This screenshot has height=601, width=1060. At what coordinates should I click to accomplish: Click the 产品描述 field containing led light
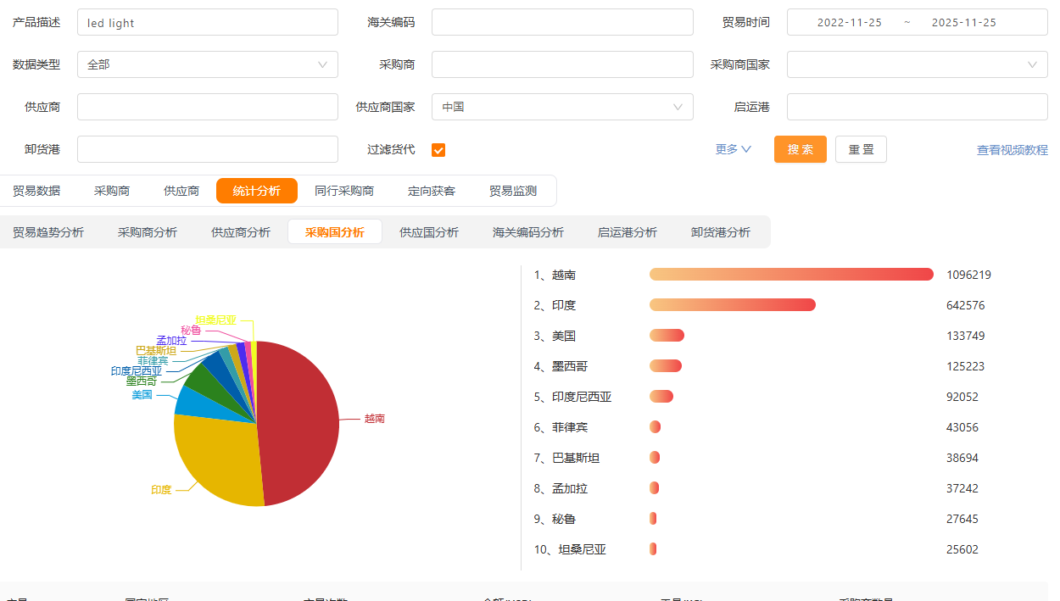point(208,22)
